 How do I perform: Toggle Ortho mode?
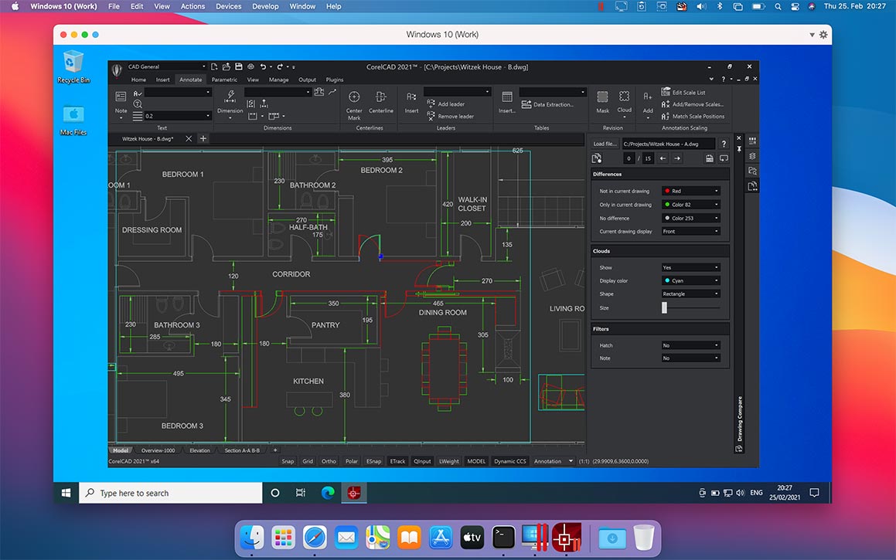pyautogui.click(x=329, y=461)
